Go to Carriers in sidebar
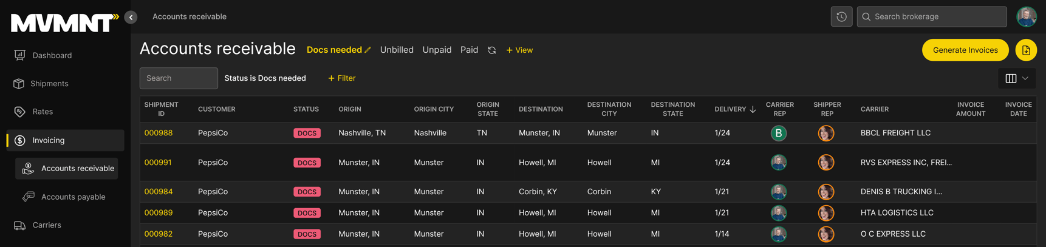This screenshot has height=247, width=1046. [47, 225]
